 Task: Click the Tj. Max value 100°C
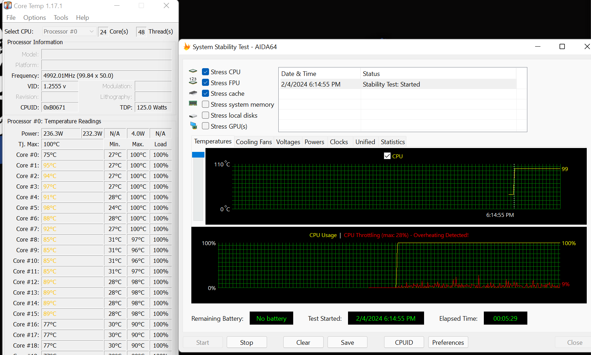point(72,144)
